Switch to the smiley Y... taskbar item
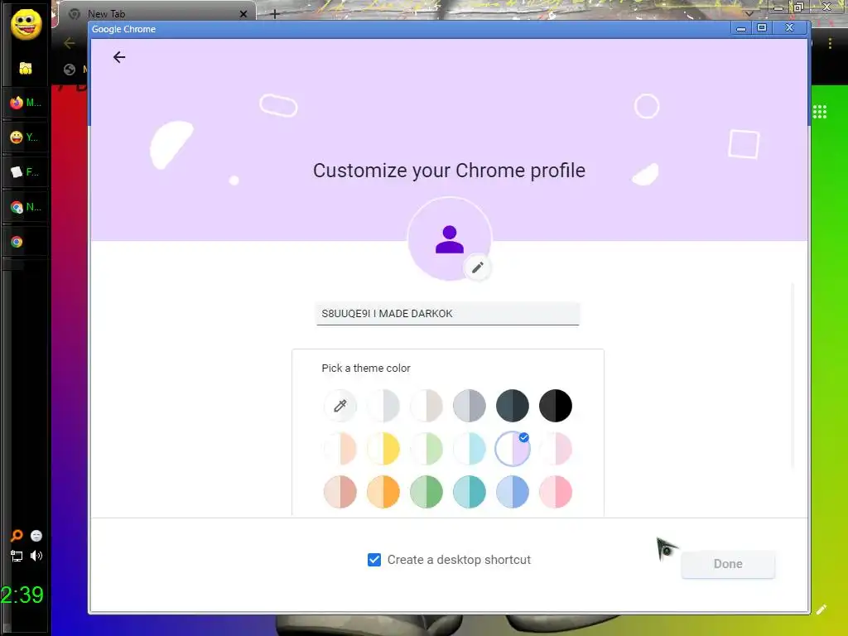Screen dimensions: 848x636 pyautogui.click(x=26, y=137)
